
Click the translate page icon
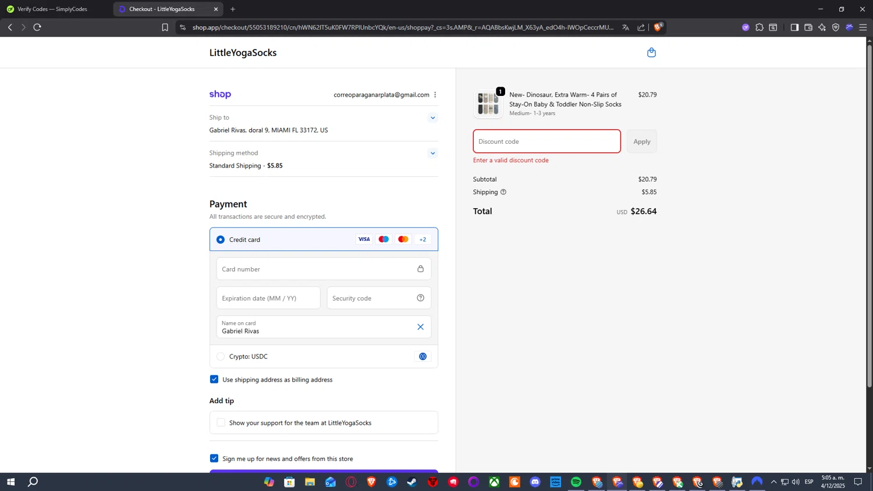[626, 27]
